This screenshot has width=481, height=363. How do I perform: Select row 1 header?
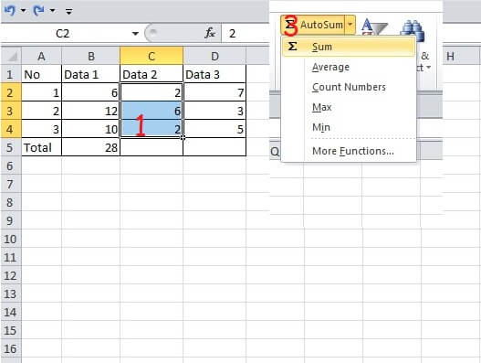11,74
